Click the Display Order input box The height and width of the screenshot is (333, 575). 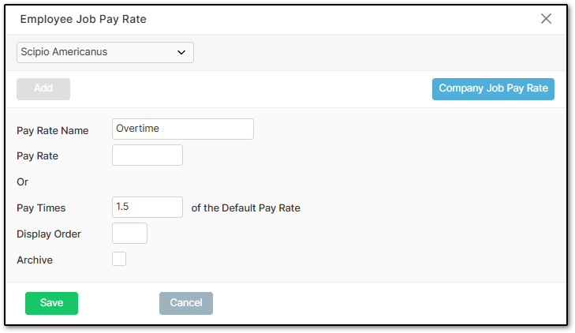(130, 234)
